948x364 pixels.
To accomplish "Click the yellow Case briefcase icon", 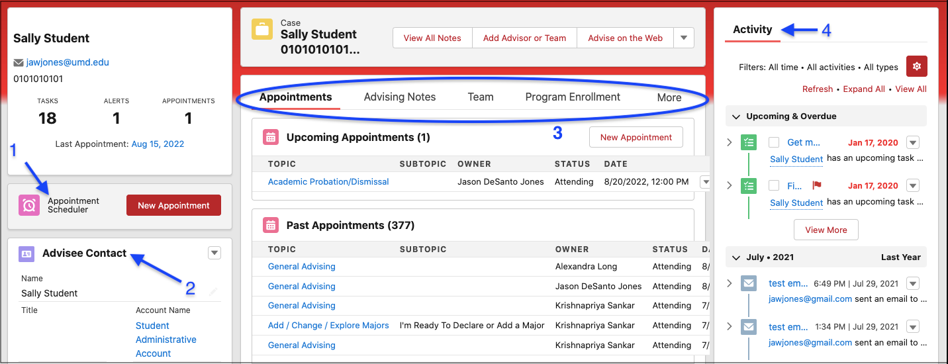I will pos(262,30).
